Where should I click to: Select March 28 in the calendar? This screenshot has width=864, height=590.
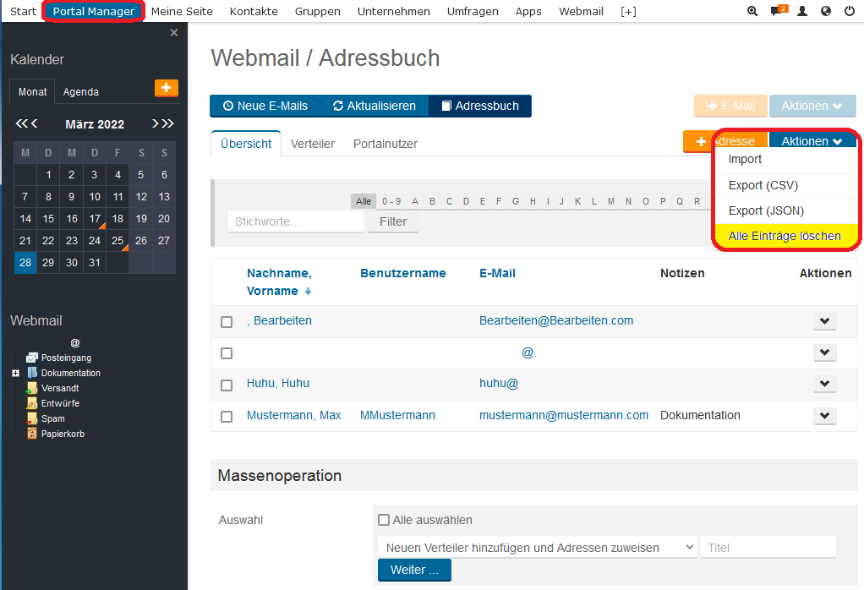pos(25,263)
